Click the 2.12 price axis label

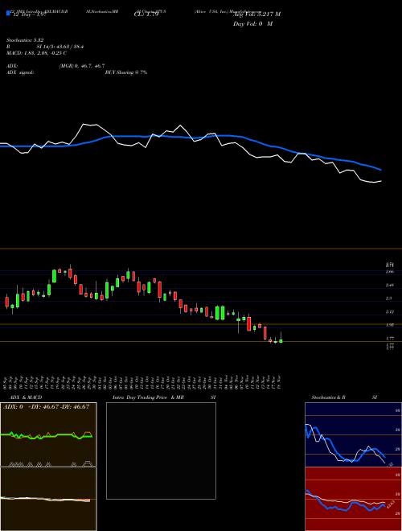coord(390,311)
